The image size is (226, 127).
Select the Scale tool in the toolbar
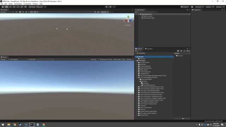tap(14, 7)
